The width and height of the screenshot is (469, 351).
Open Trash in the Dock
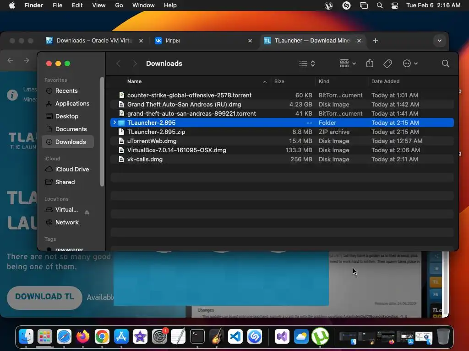pyautogui.click(x=443, y=336)
